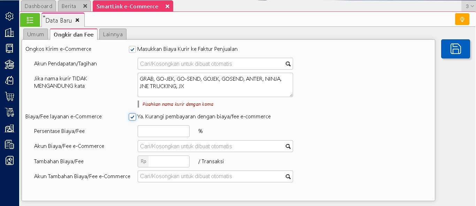
Task: Uncheck Masukkan Biaya Kurir ke Faktur Penjualan
Action: pyautogui.click(x=132, y=49)
